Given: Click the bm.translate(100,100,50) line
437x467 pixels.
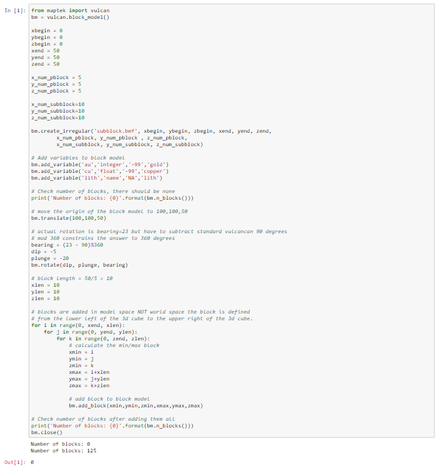Looking at the screenshot, I should (68, 217).
